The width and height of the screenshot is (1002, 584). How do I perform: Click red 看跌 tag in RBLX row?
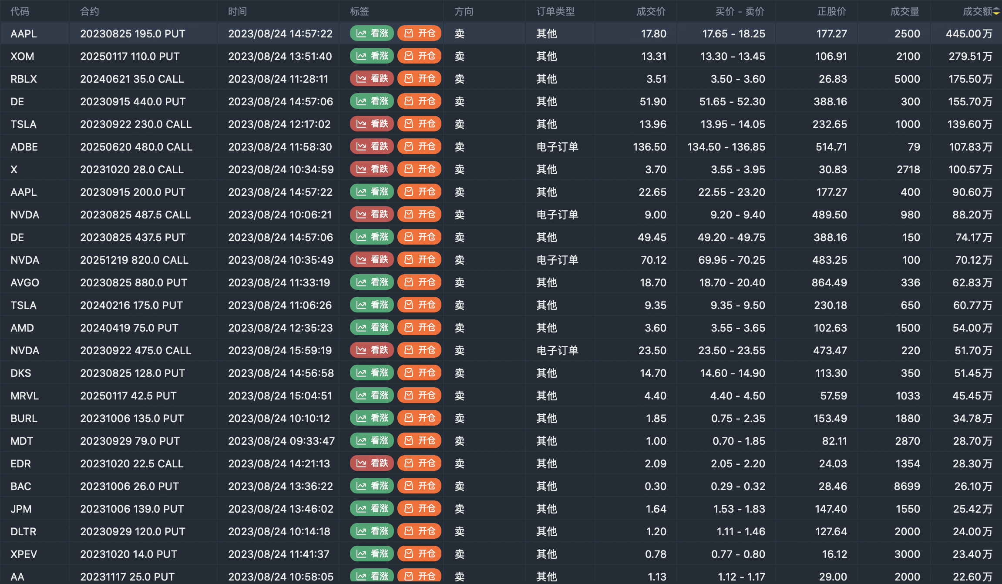(372, 79)
